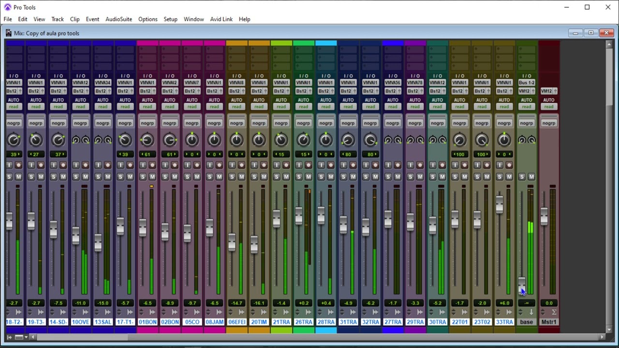Solo the 10OVE track

click(x=76, y=177)
